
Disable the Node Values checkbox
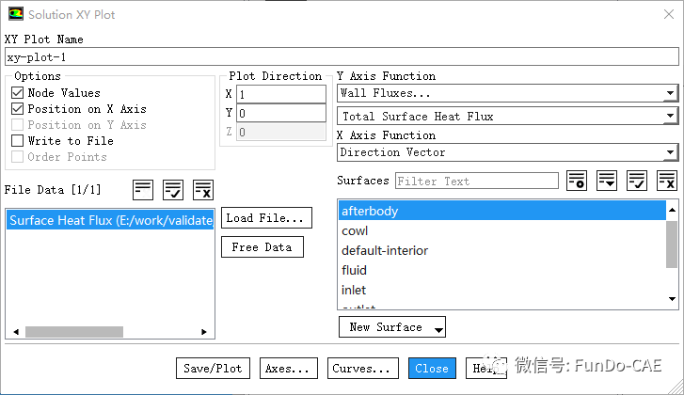coord(18,93)
